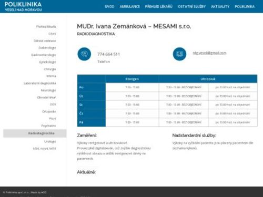This screenshot has width=263, height=197.
Task: Click the Út row header in the schedule
Action: click(92, 96)
